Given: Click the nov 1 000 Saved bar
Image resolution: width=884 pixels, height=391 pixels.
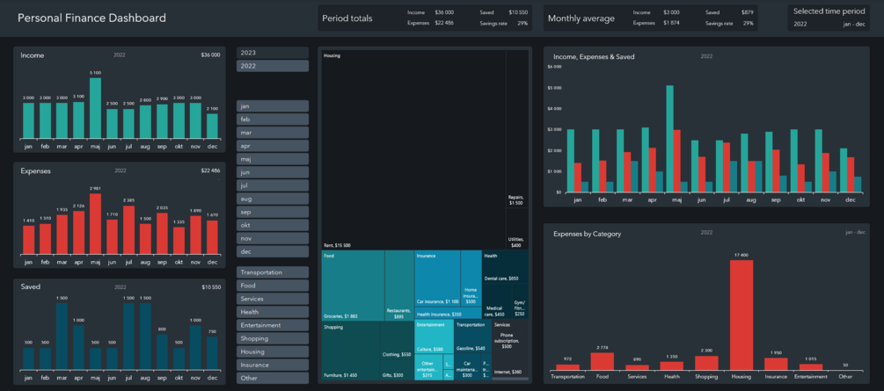Looking at the screenshot, I should coord(195,348).
